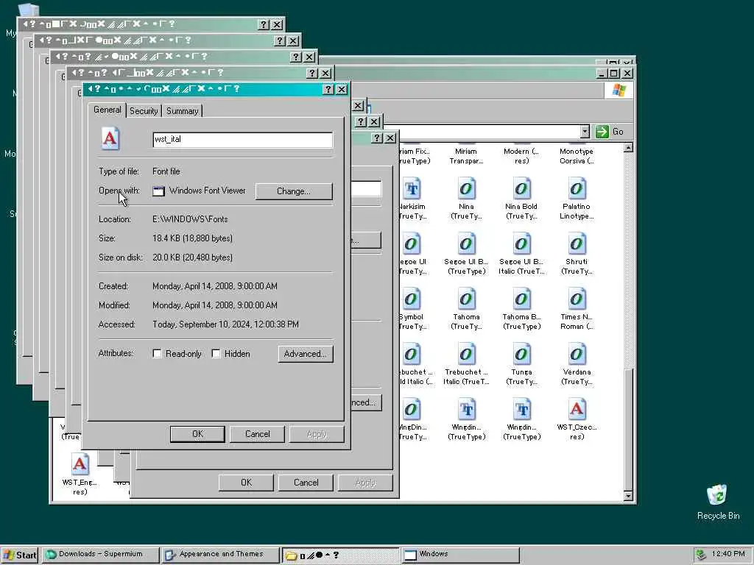Click the E:\WINDOWS\Fonts location text
Screen dimensions: 754x565
click(x=190, y=219)
